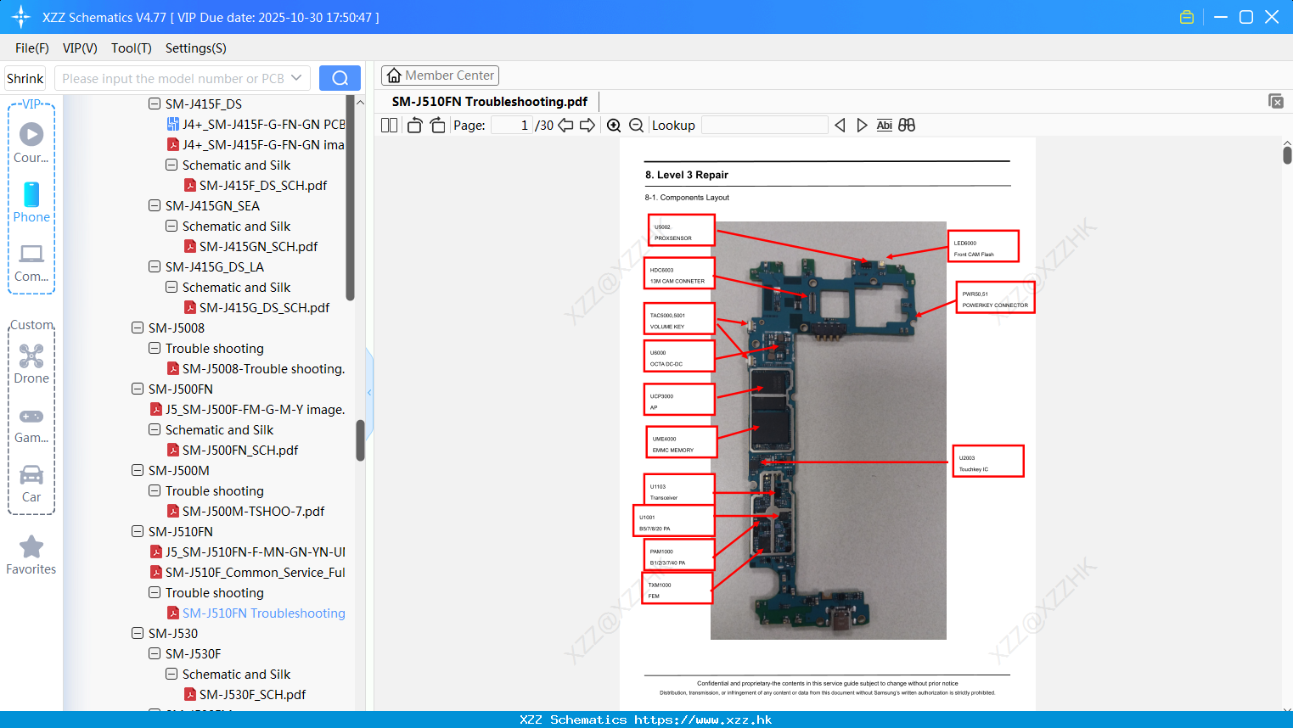This screenshot has height=728, width=1293.
Task: Close the PDF tab panel icon
Action: pyautogui.click(x=1275, y=101)
